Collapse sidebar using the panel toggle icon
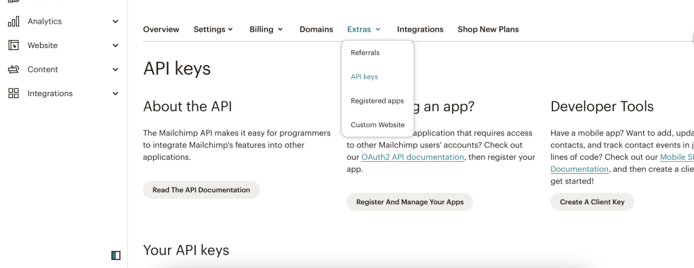The image size is (694, 268). click(x=116, y=255)
